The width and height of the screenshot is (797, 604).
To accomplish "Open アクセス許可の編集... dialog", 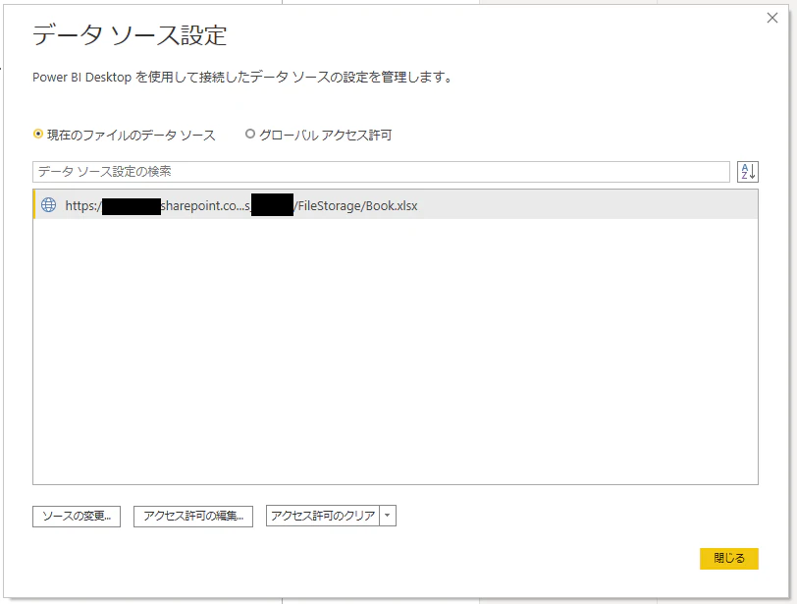I will click(193, 516).
